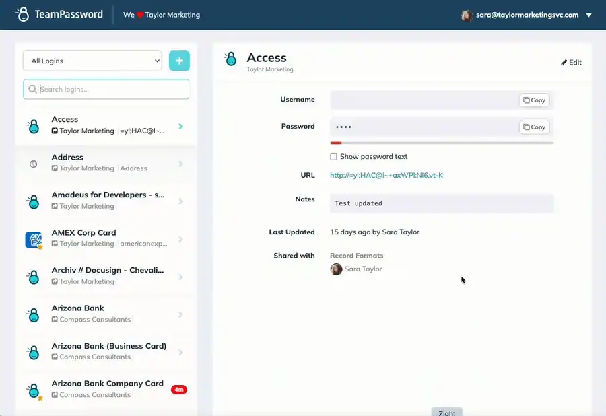Edit the Access record

coord(571,62)
